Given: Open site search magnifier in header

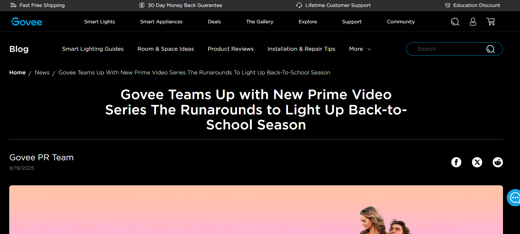Looking at the screenshot, I should pyautogui.click(x=455, y=22).
